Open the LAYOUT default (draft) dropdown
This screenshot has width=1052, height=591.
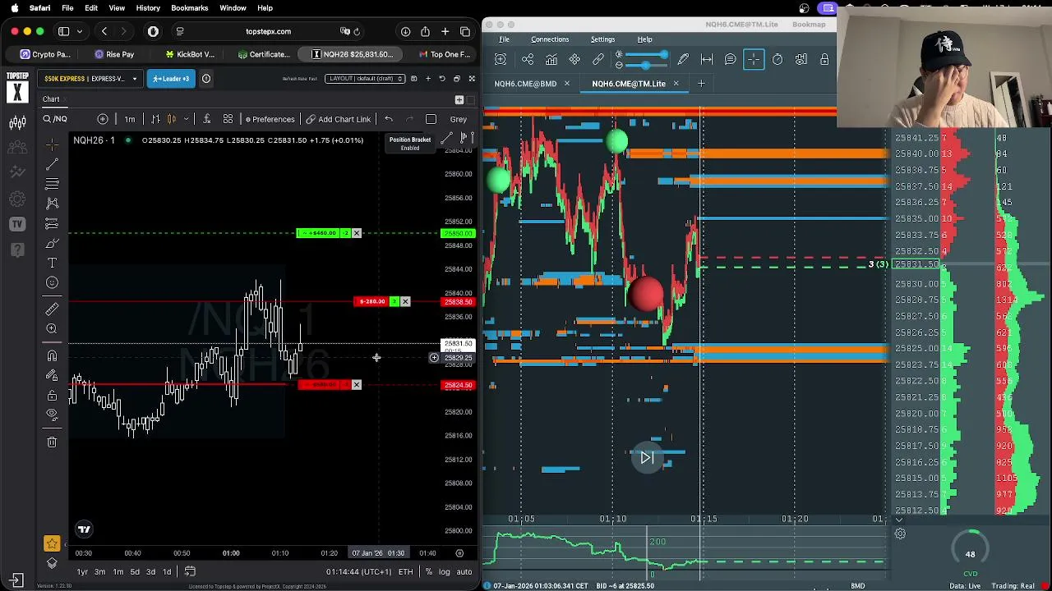point(365,79)
